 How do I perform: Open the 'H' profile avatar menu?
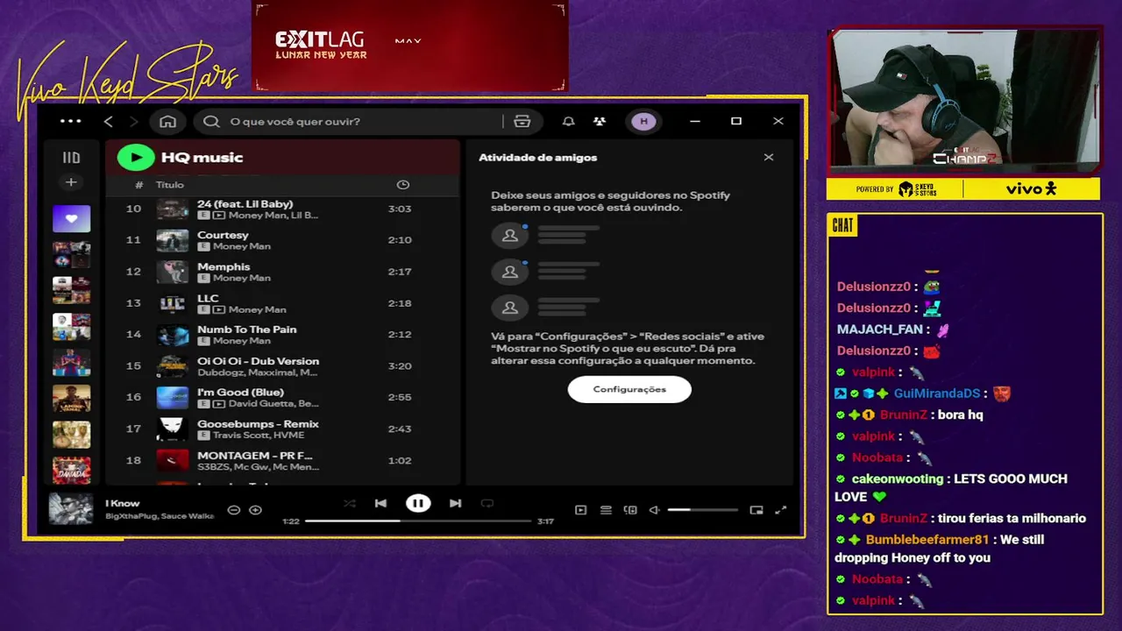(x=644, y=121)
